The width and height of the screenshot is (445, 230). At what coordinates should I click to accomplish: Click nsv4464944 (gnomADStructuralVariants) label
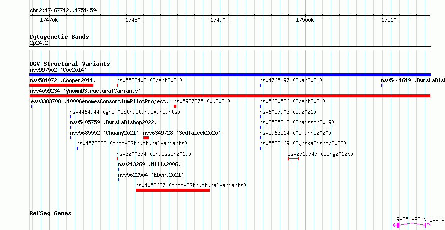pos(125,112)
